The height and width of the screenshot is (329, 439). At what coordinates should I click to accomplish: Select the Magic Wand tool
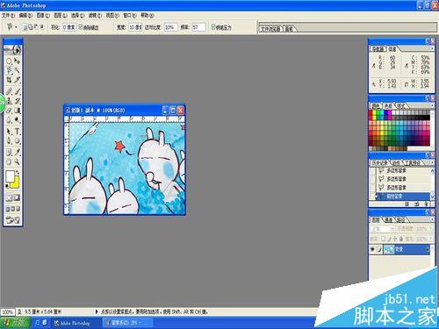tap(18, 70)
